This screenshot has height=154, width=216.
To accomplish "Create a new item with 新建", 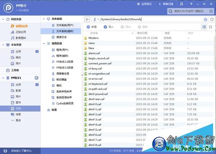I will 92,27.
